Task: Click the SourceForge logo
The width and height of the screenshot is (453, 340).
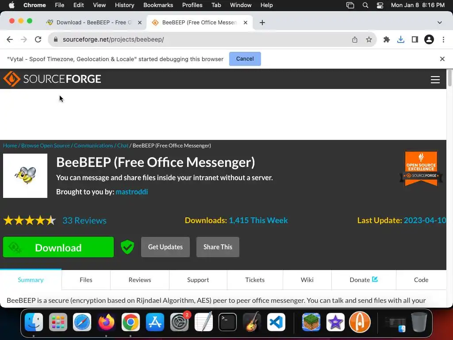Action: pos(52,79)
